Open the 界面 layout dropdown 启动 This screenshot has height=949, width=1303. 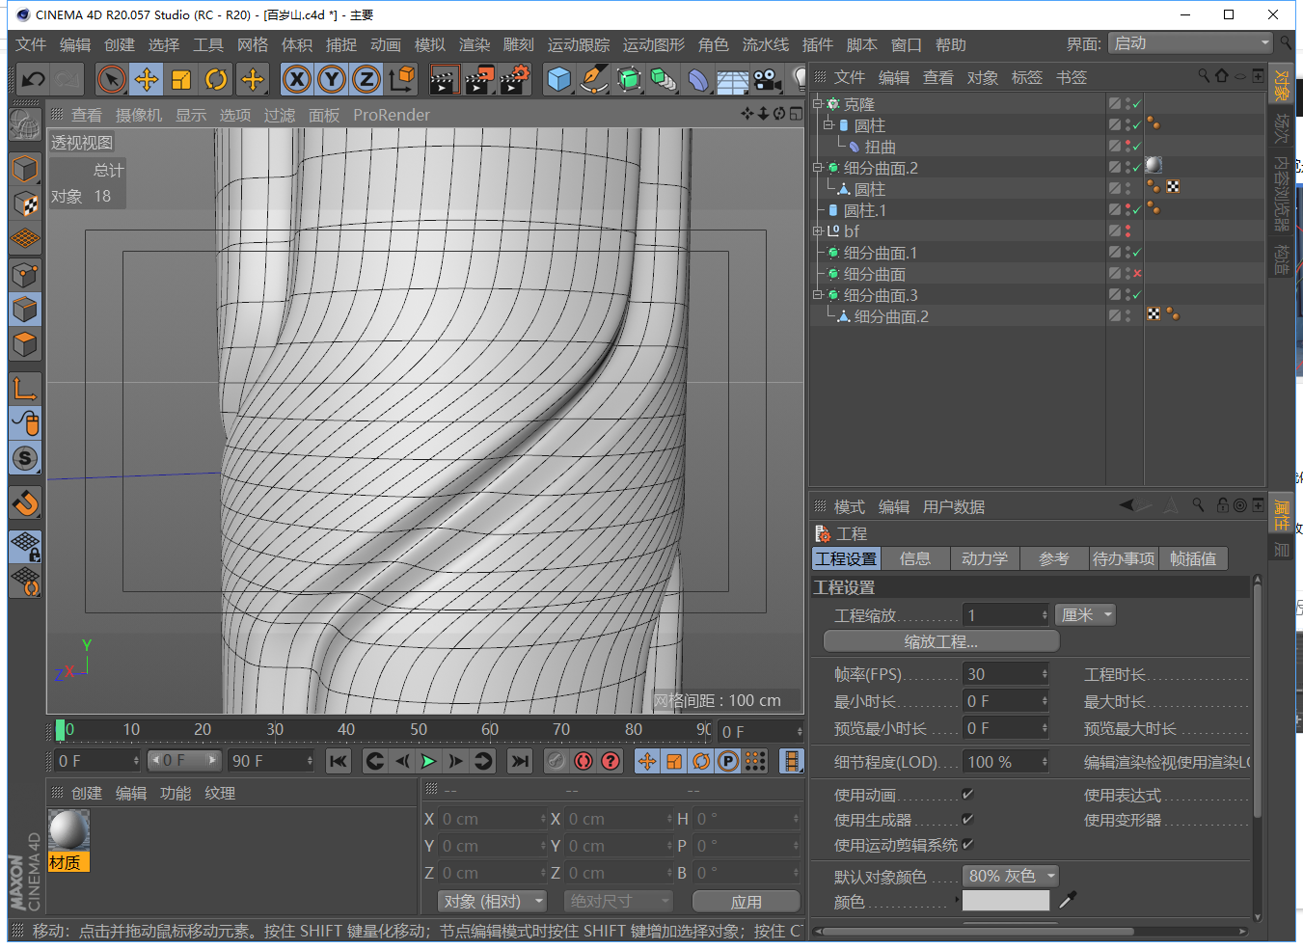tap(1191, 43)
